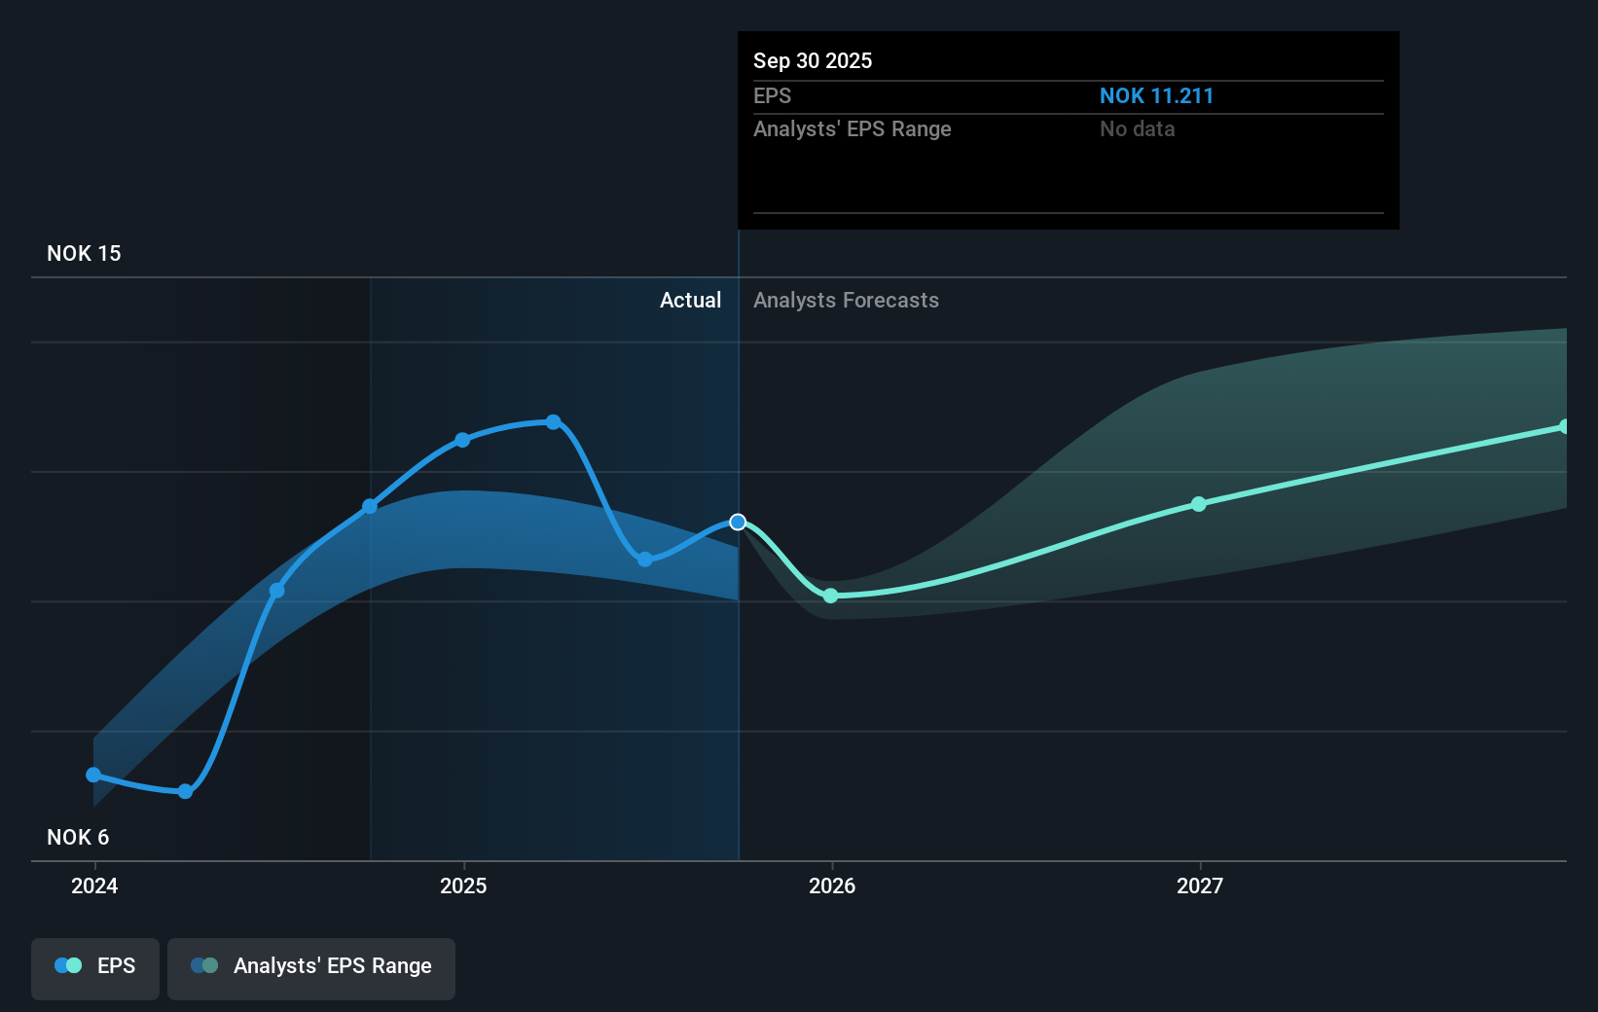Click the 'NOK 15' y-axis label
This screenshot has height=1012, width=1598.
click(84, 253)
